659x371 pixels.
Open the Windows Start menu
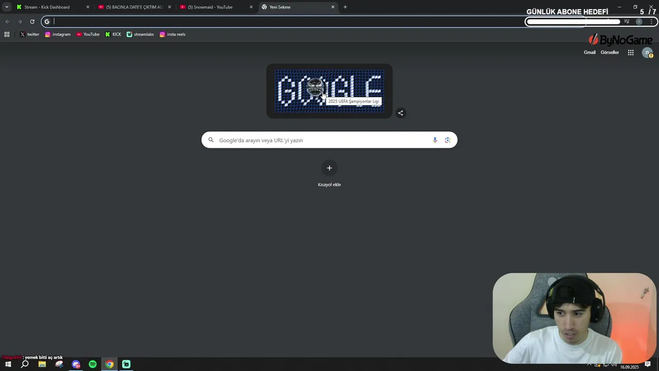(x=8, y=364)
